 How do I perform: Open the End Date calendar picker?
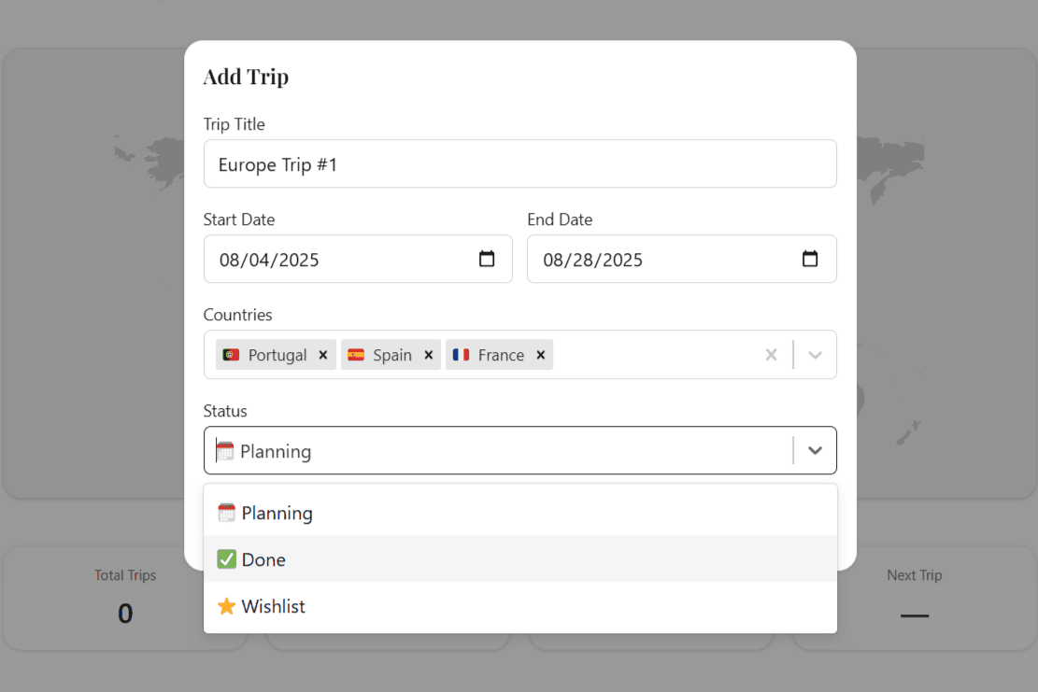tap(809, 259)
